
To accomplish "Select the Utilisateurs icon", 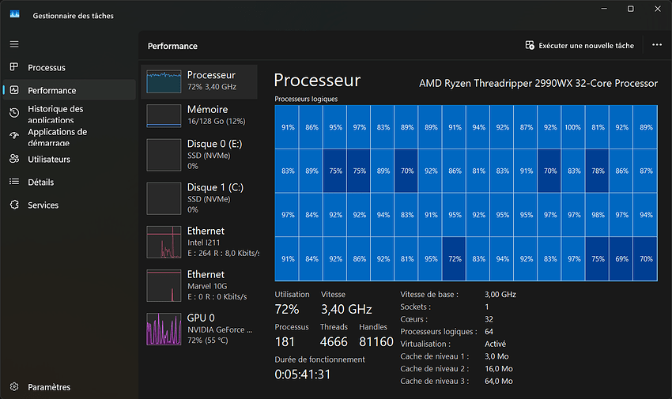I will (14, 159).
